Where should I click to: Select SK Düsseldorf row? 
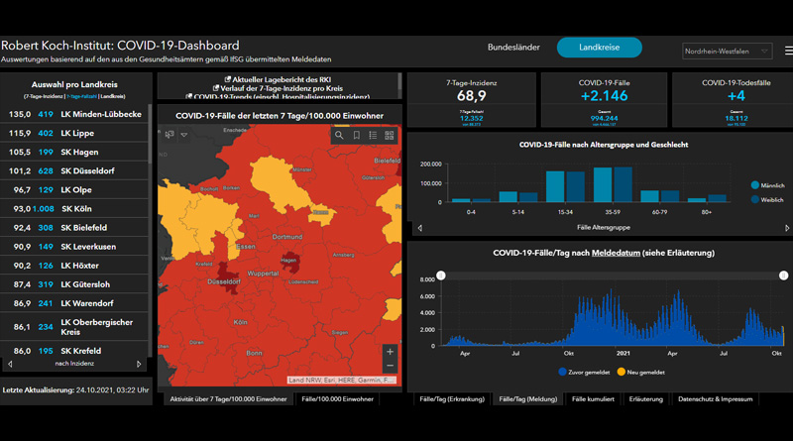pyautogui.click(x=73, y=170)
